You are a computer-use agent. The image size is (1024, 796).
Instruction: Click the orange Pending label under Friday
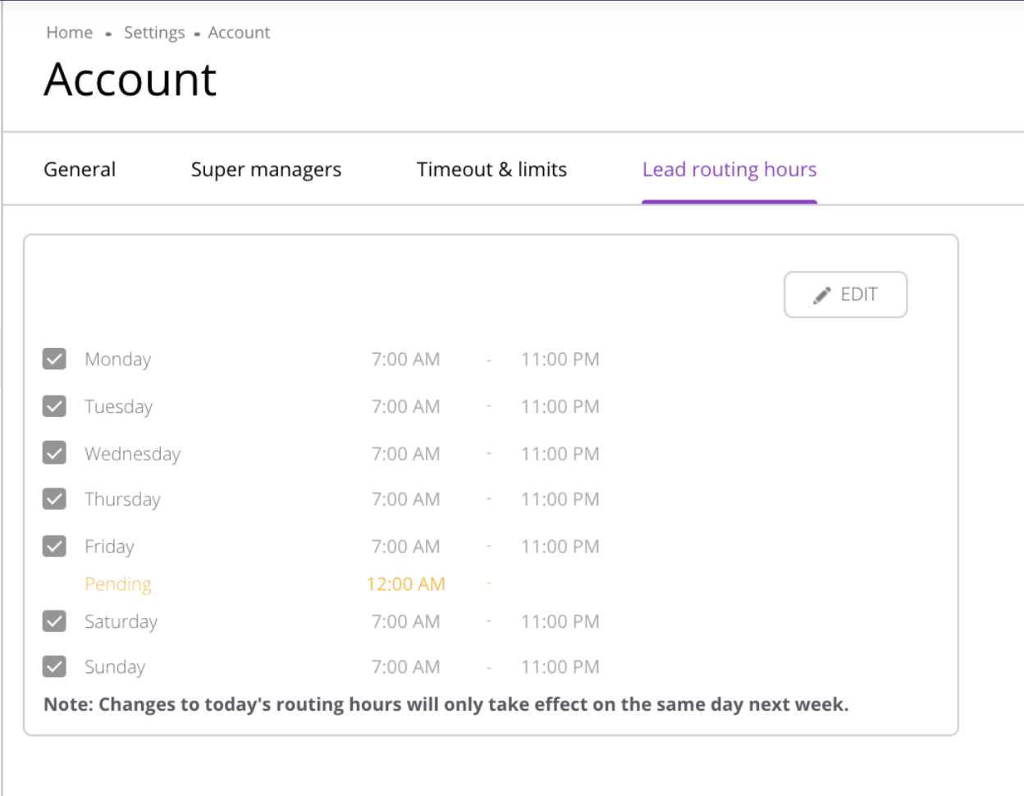pos(118,584)
